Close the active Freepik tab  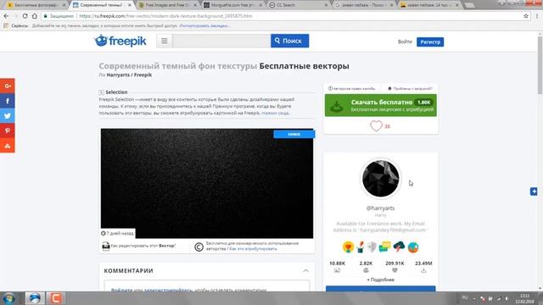(130, 5)
